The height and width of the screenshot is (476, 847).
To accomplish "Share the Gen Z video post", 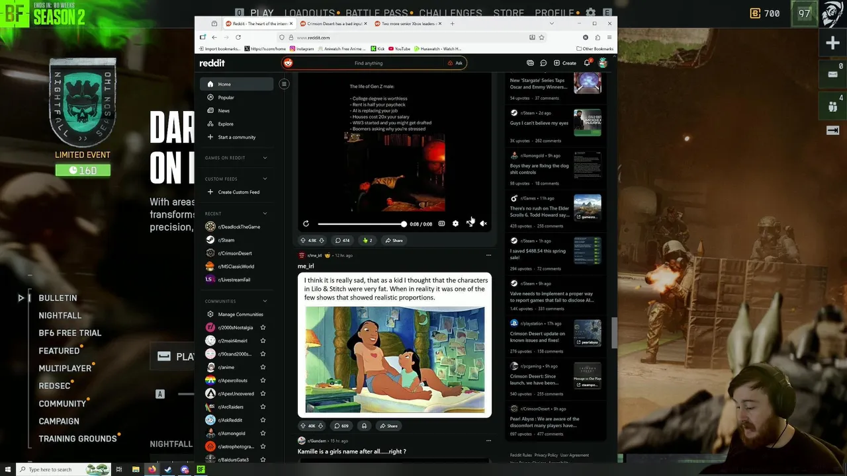I will click(394, 241).
